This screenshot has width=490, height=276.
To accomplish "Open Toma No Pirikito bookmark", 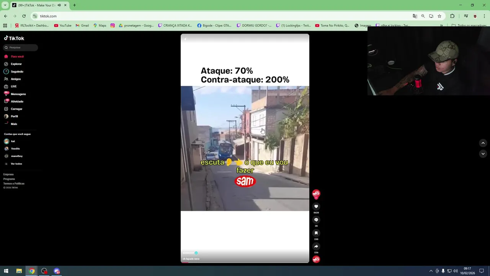I will [x=332, y=26].
